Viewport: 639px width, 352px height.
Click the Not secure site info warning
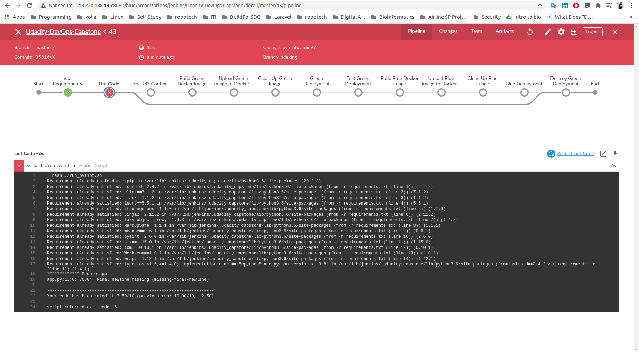point(57,6)
